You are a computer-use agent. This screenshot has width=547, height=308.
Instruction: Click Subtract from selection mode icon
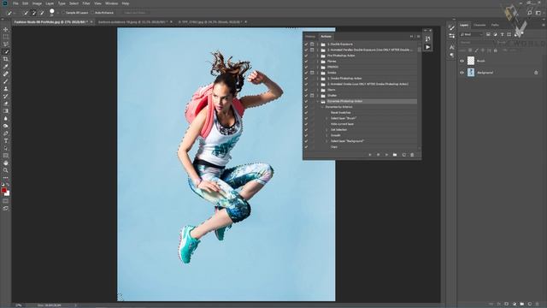42,13
